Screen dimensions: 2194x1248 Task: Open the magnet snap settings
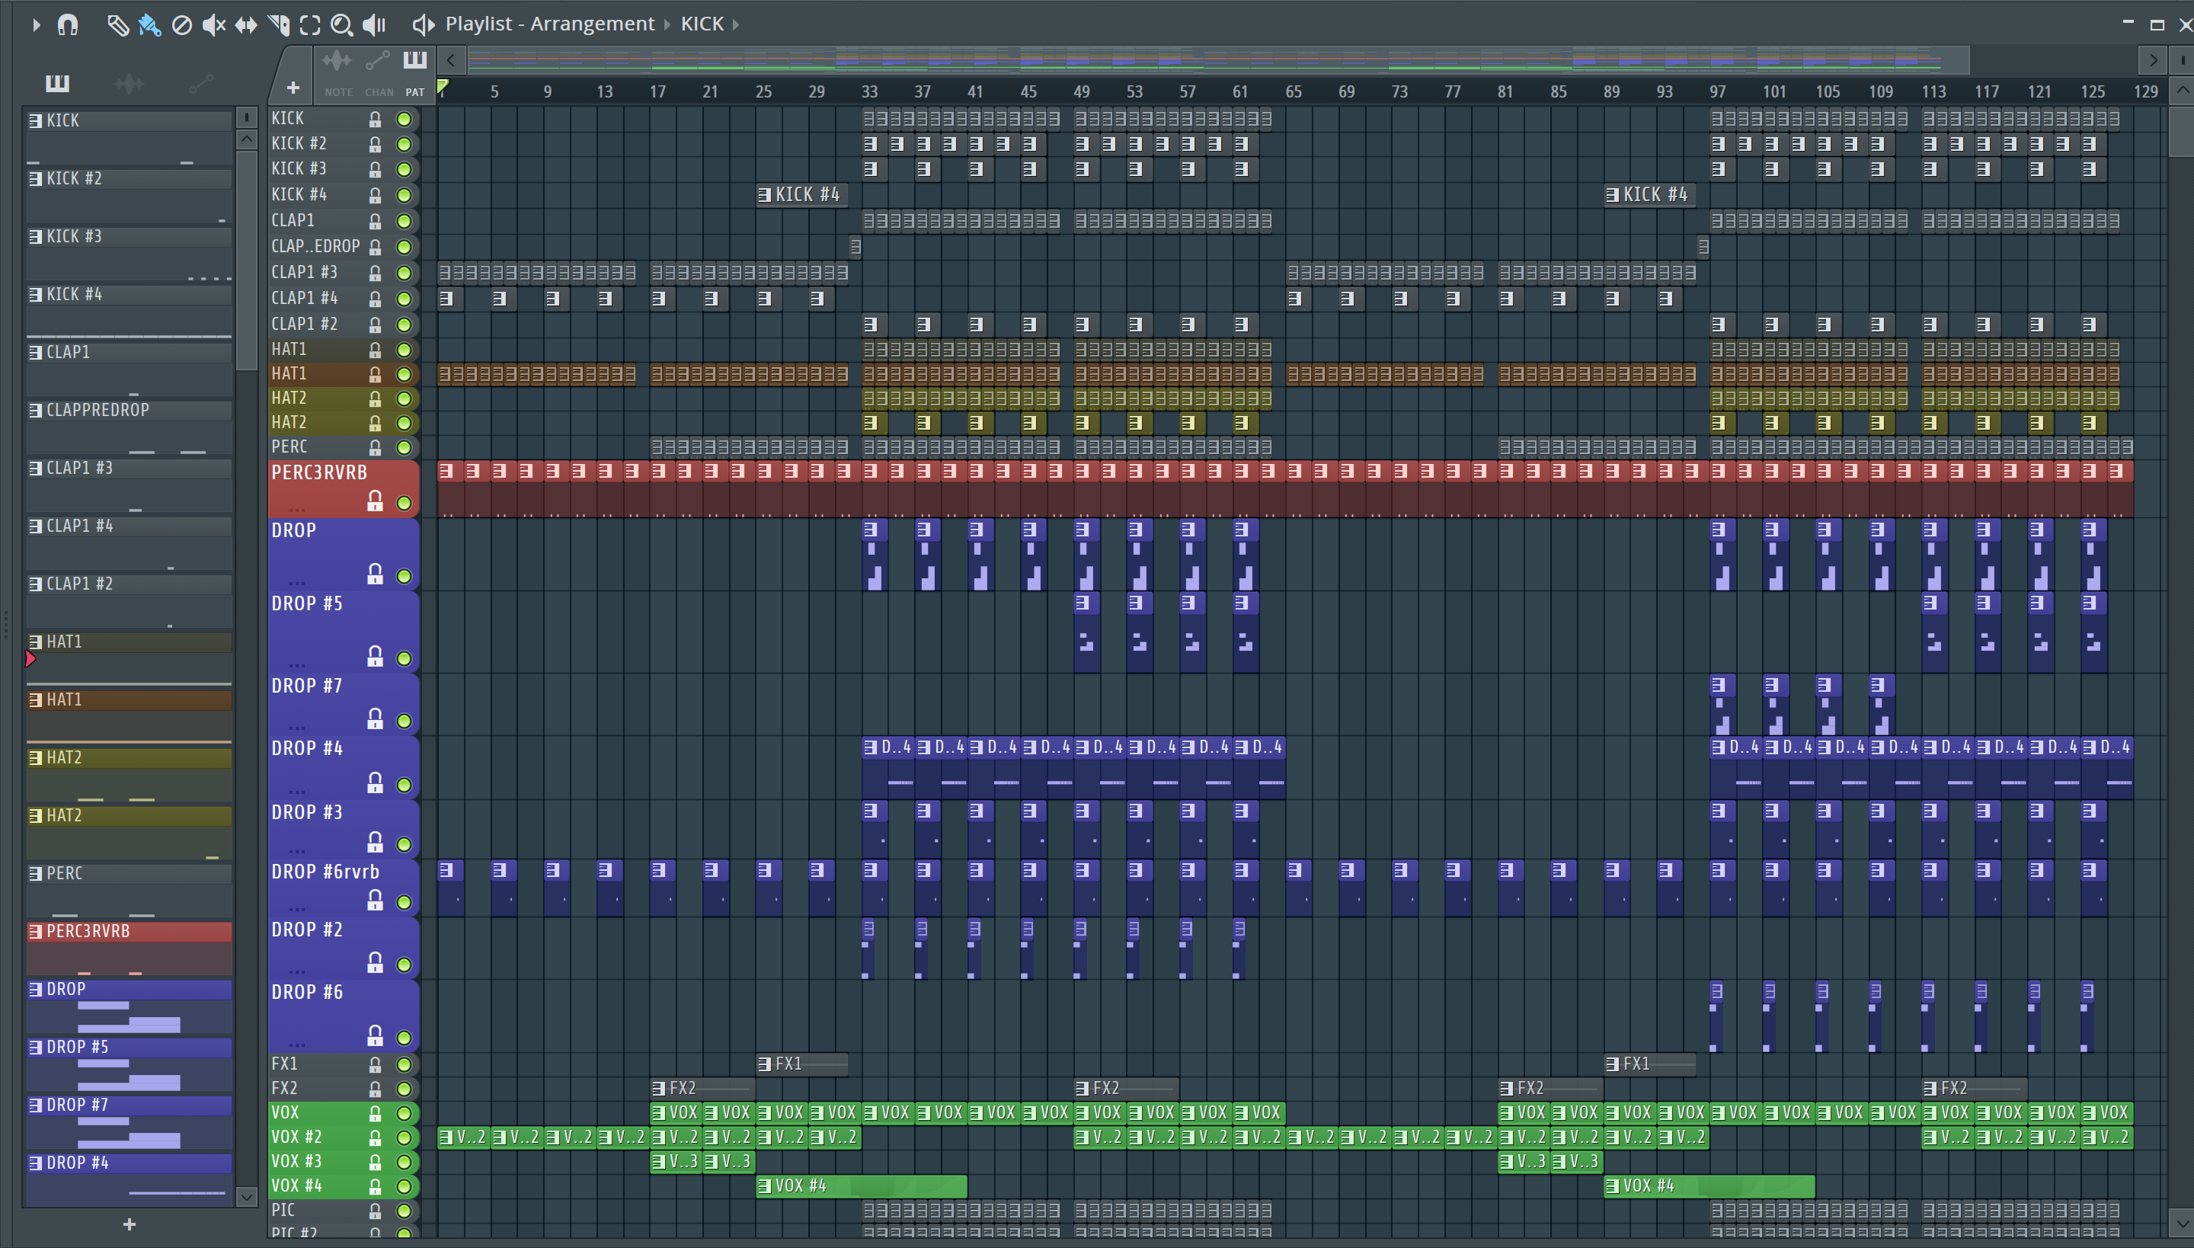(68, 25)
